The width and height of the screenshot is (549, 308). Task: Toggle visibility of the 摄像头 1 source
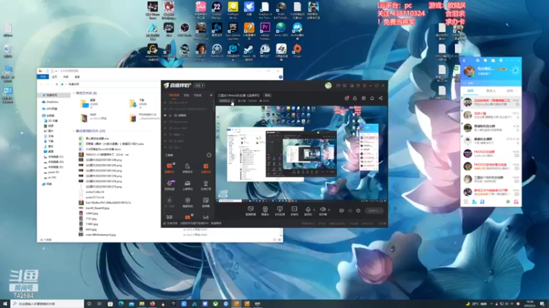pyautogui.click(x=165, y=134)
